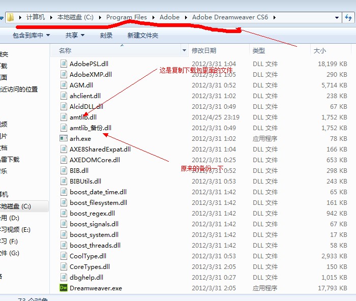Select the amtlib_备份.dll file icon

(x=64, y=128)
